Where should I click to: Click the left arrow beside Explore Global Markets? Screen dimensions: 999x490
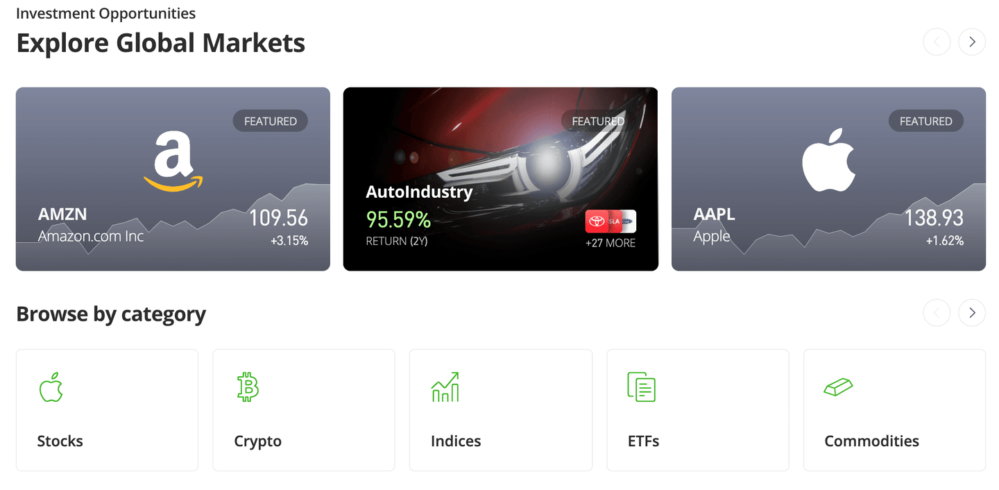click(x=937, y=42)
